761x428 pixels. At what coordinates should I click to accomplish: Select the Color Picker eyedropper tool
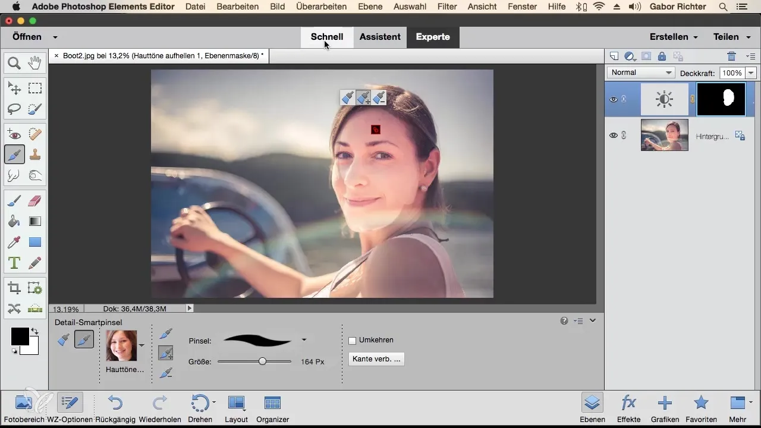point(14,242)
